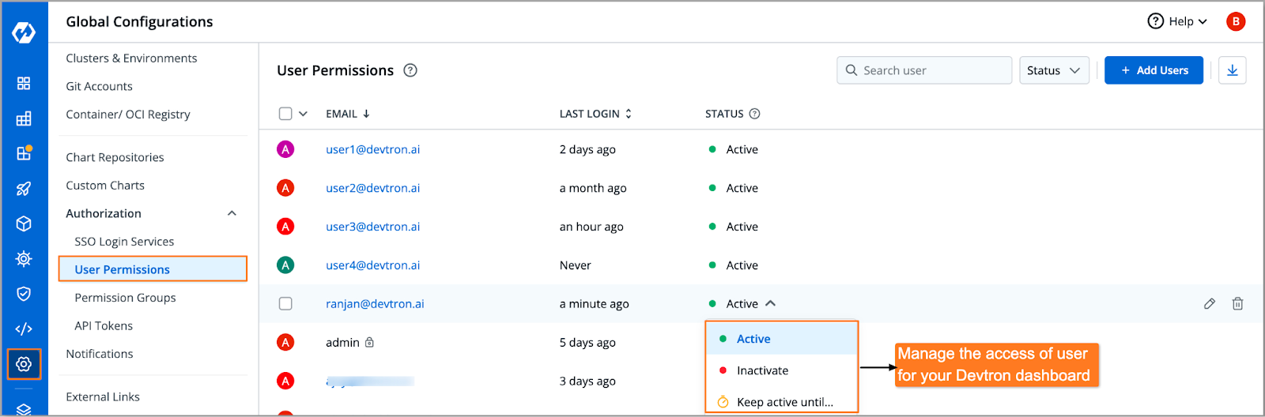
Task: Collapse the Authorization section chevron
Action: point(232,213)
